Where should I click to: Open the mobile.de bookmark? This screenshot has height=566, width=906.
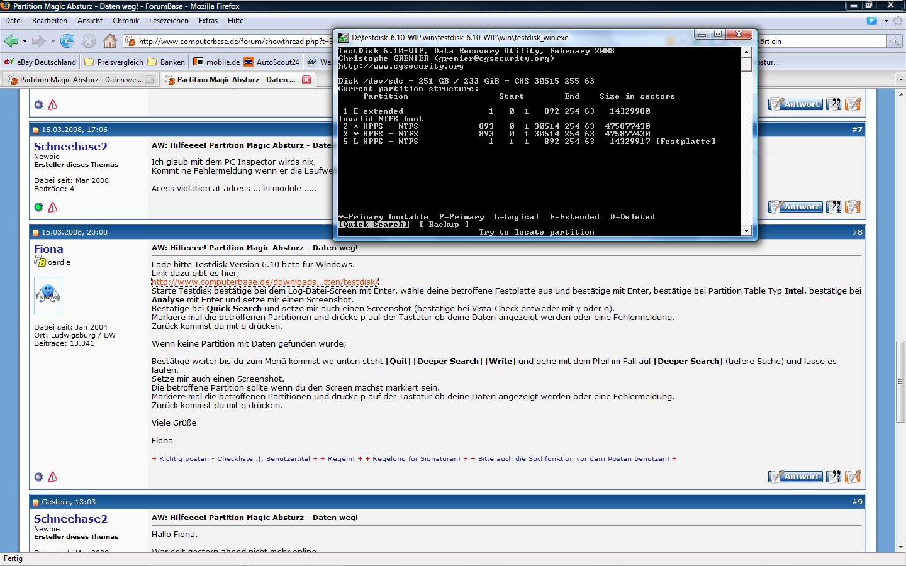coord(217,62)
